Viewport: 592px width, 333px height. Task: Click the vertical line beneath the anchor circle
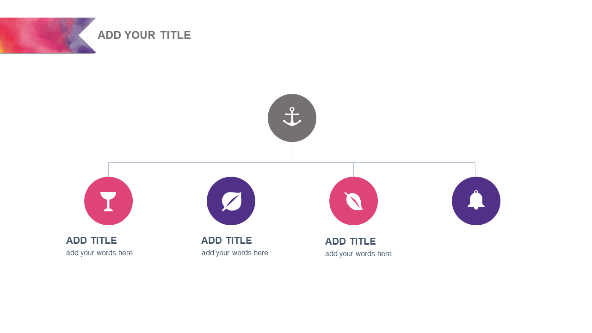(x=292, y=152)
